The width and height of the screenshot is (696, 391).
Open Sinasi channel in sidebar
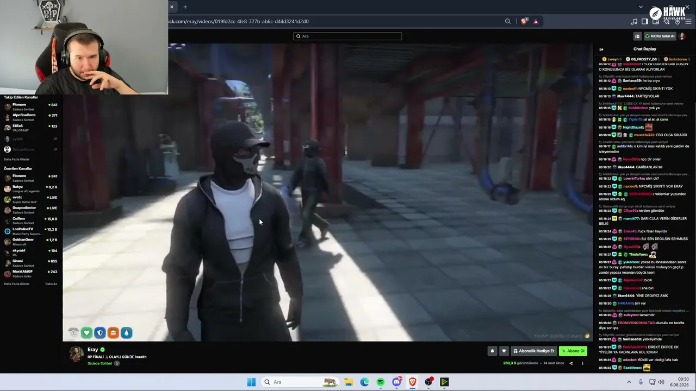31,263
